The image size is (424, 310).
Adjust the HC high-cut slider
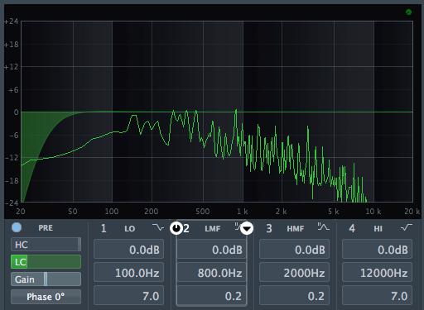(x=46, y=245)
